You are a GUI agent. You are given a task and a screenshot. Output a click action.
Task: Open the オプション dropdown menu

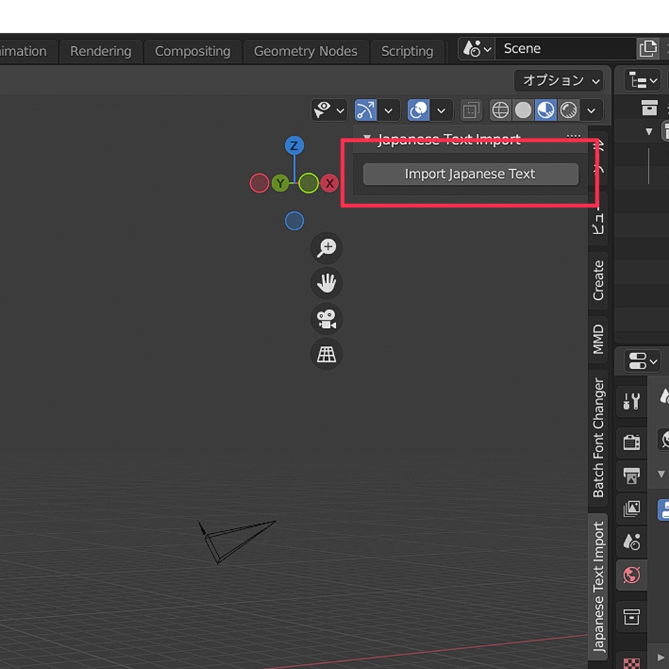559,80
